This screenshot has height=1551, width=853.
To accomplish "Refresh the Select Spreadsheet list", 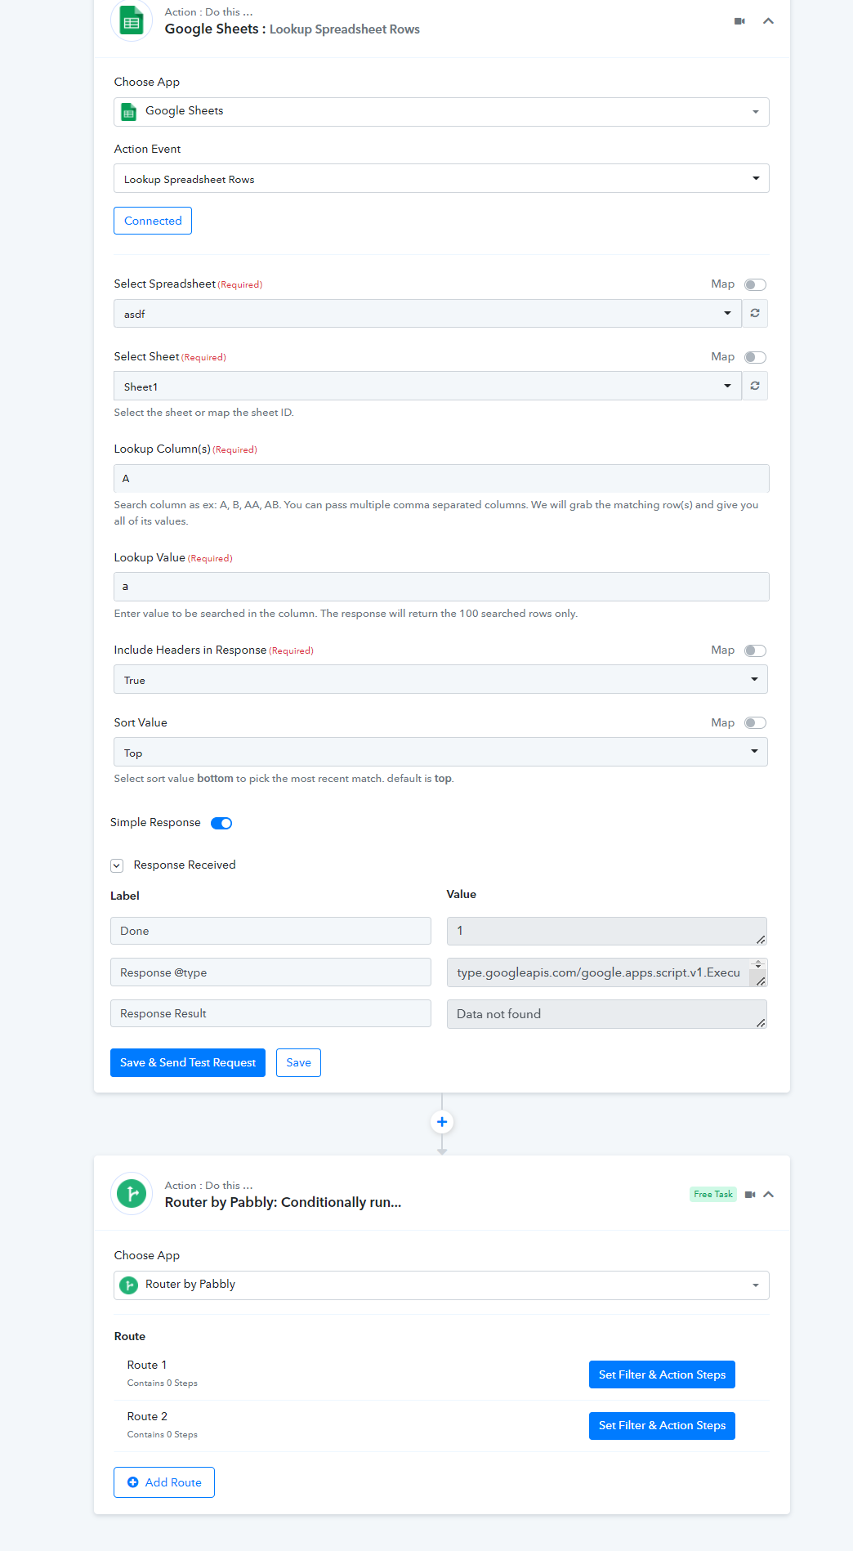I will (755, 313).
